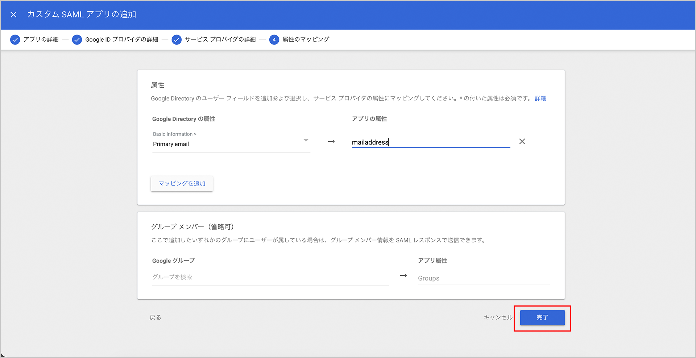Click the Google ID プロバイダの詳細 checkmark icon
Viewport: 696px width, 358px height.
click(x=77, y=39)
